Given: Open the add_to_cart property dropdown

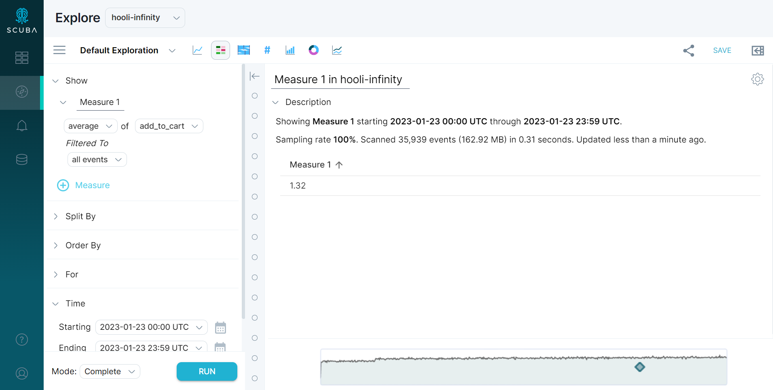Looking at the screenshot, I should coord(169,126).
